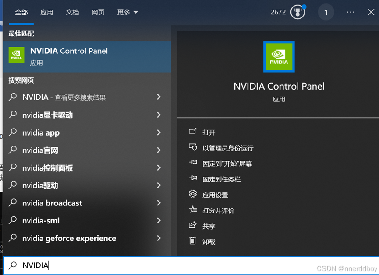
Task: Choose 以管理员身份运行 action
Action: (x=228, y=148)
